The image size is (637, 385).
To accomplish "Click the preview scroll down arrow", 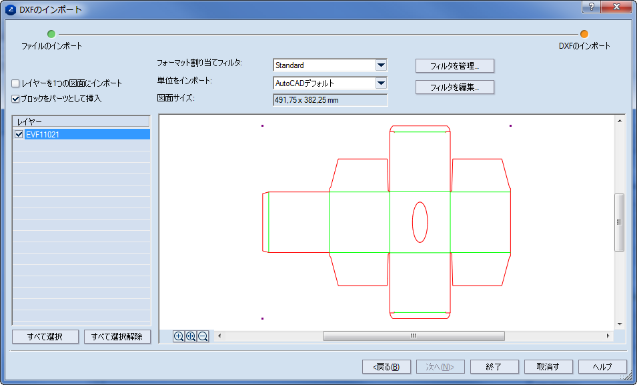I will (620, 324).
